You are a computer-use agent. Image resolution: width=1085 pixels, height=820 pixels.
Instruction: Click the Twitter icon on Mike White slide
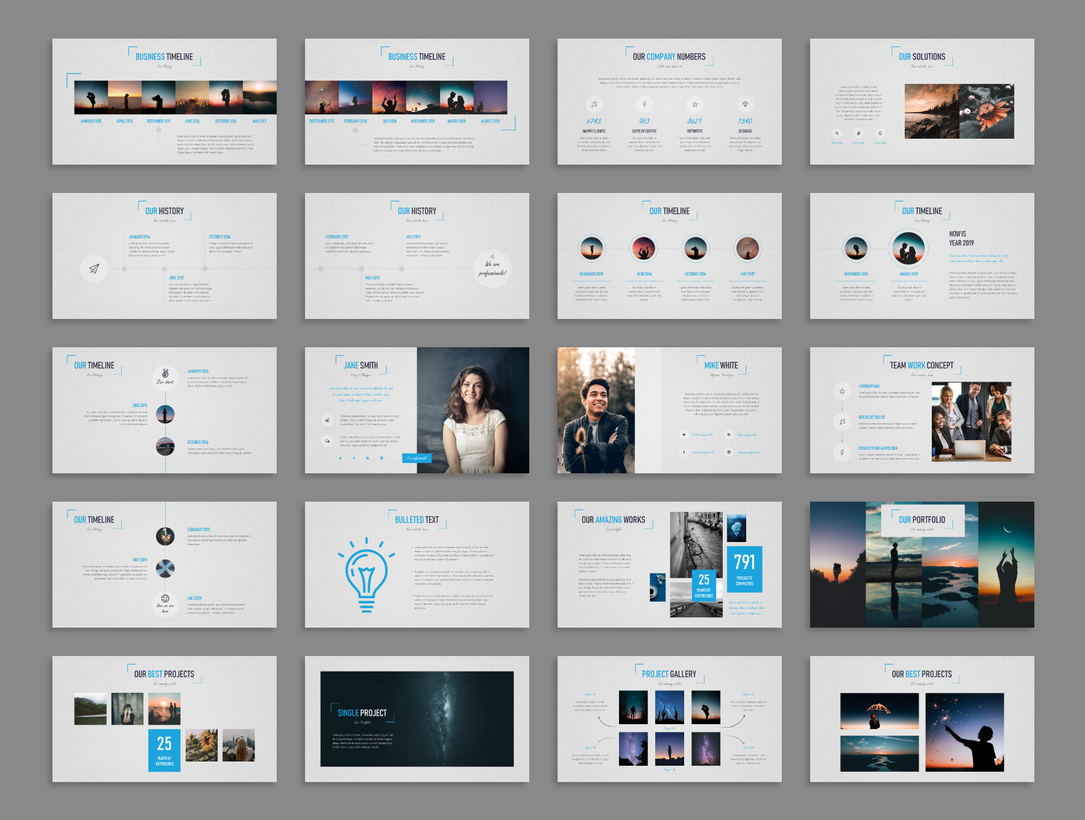click(x=684, y=434)
